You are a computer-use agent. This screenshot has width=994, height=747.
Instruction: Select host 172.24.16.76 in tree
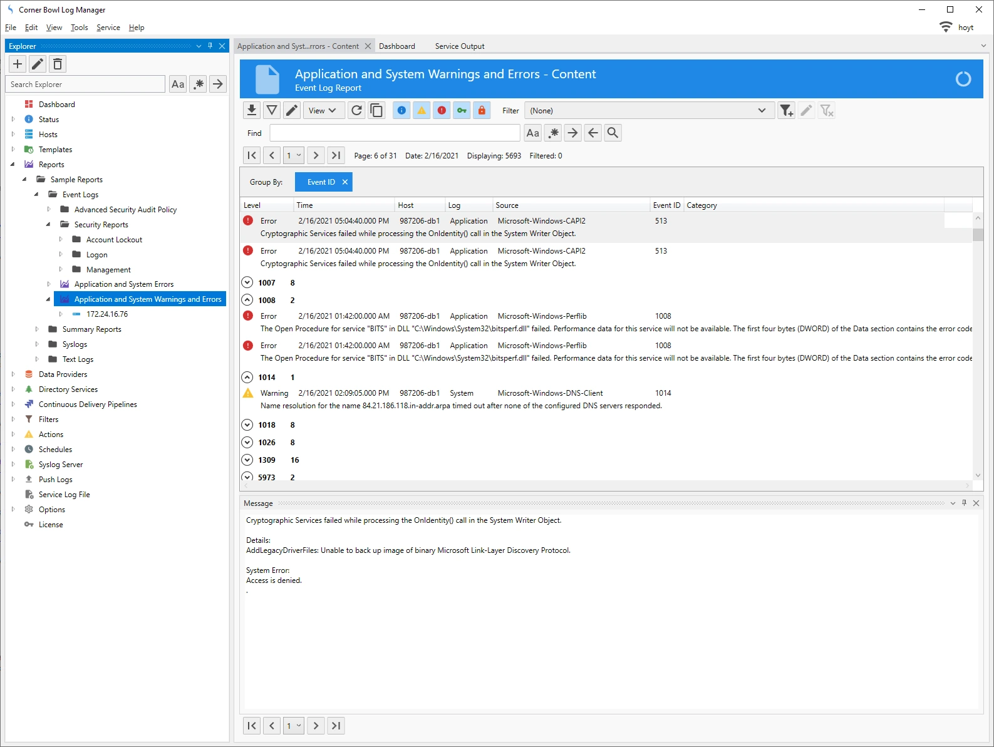[x=107, y=314]
